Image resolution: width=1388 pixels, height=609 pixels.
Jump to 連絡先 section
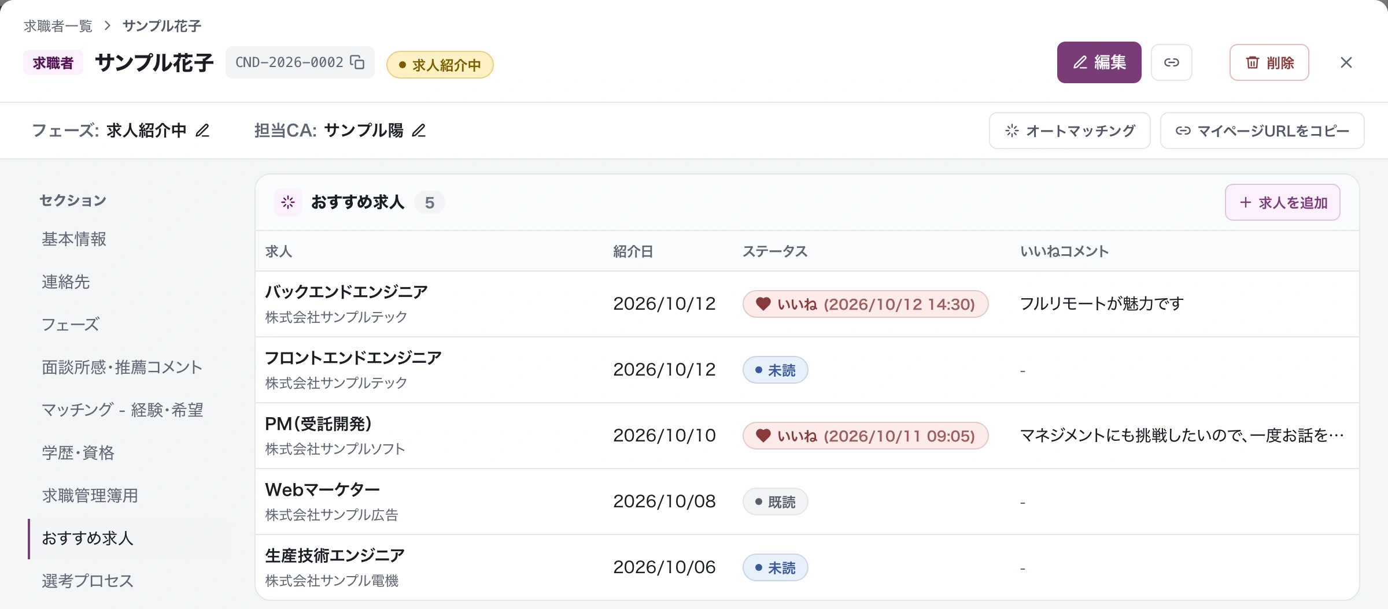[x=66, y=282]
